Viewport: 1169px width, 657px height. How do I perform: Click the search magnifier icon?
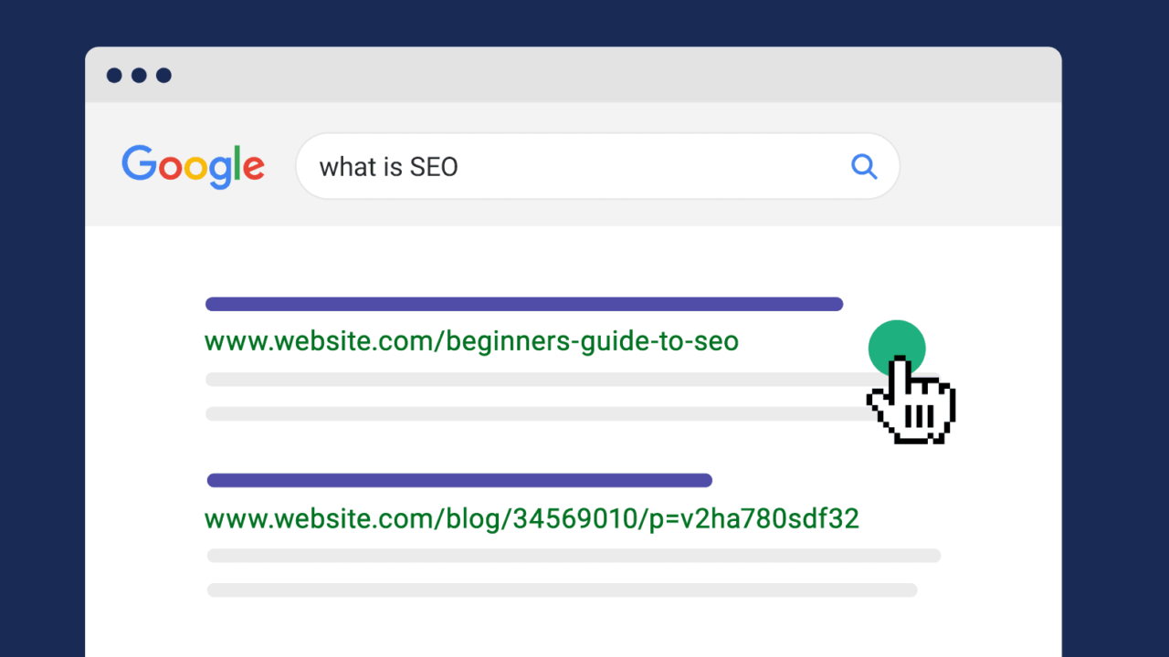point(864,167)
